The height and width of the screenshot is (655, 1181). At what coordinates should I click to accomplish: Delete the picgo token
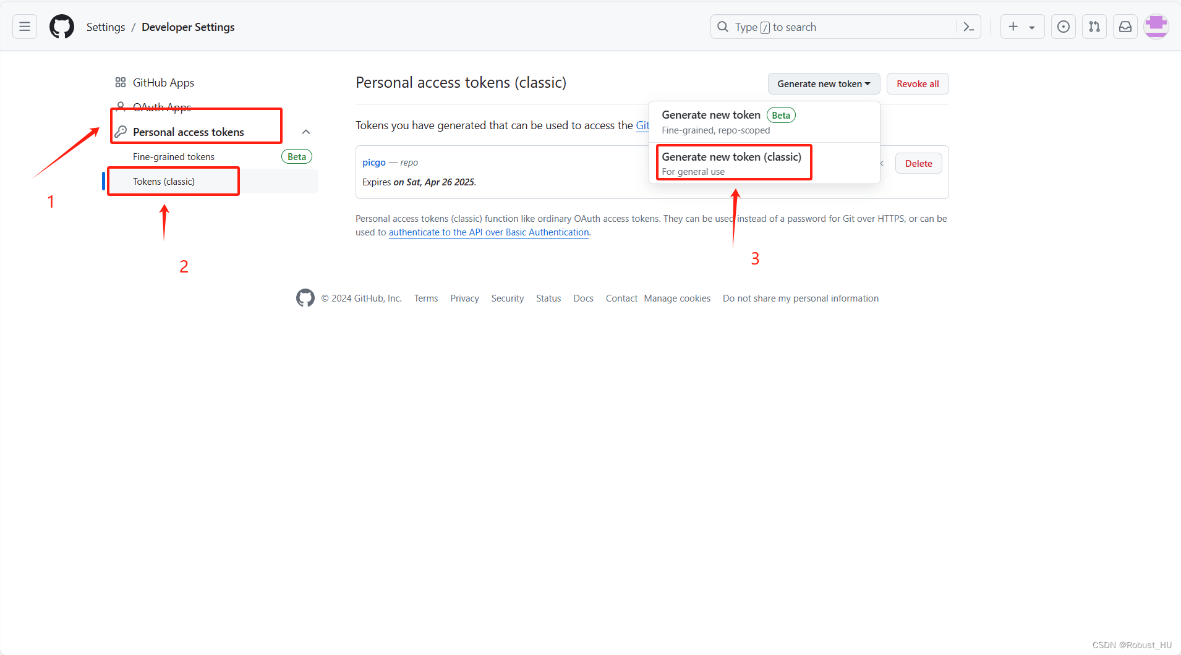pyautogui.click(x=918, y=164)
